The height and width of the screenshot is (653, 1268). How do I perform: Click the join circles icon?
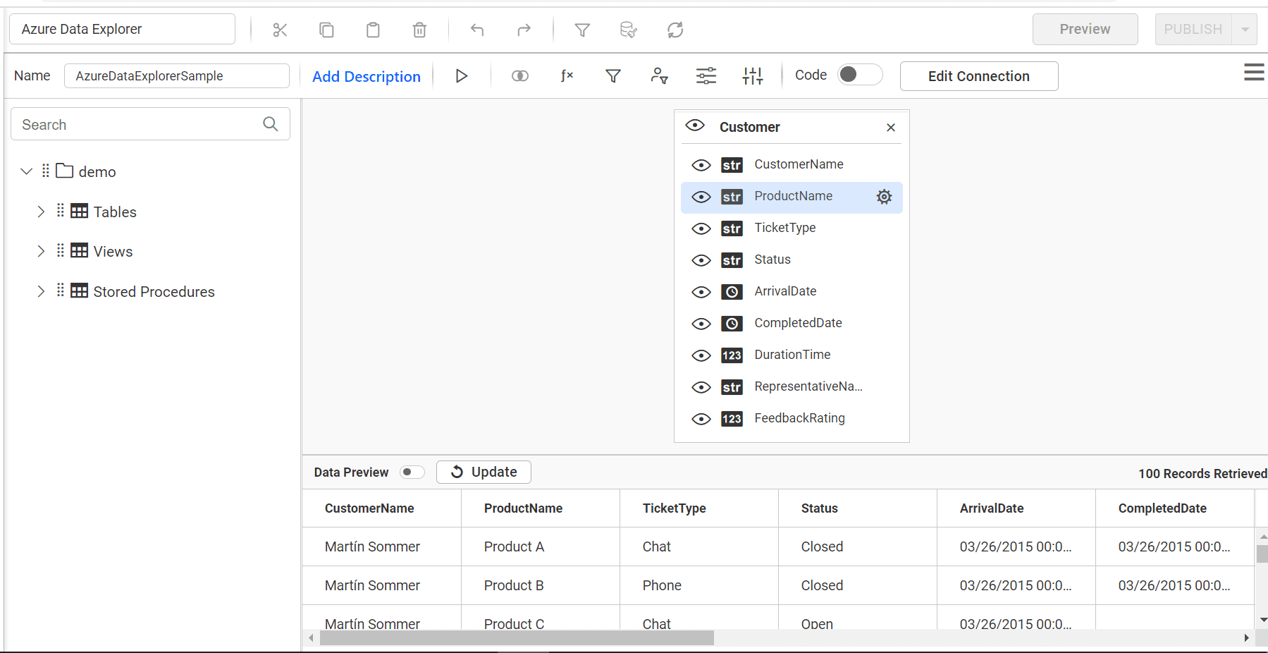520,75
